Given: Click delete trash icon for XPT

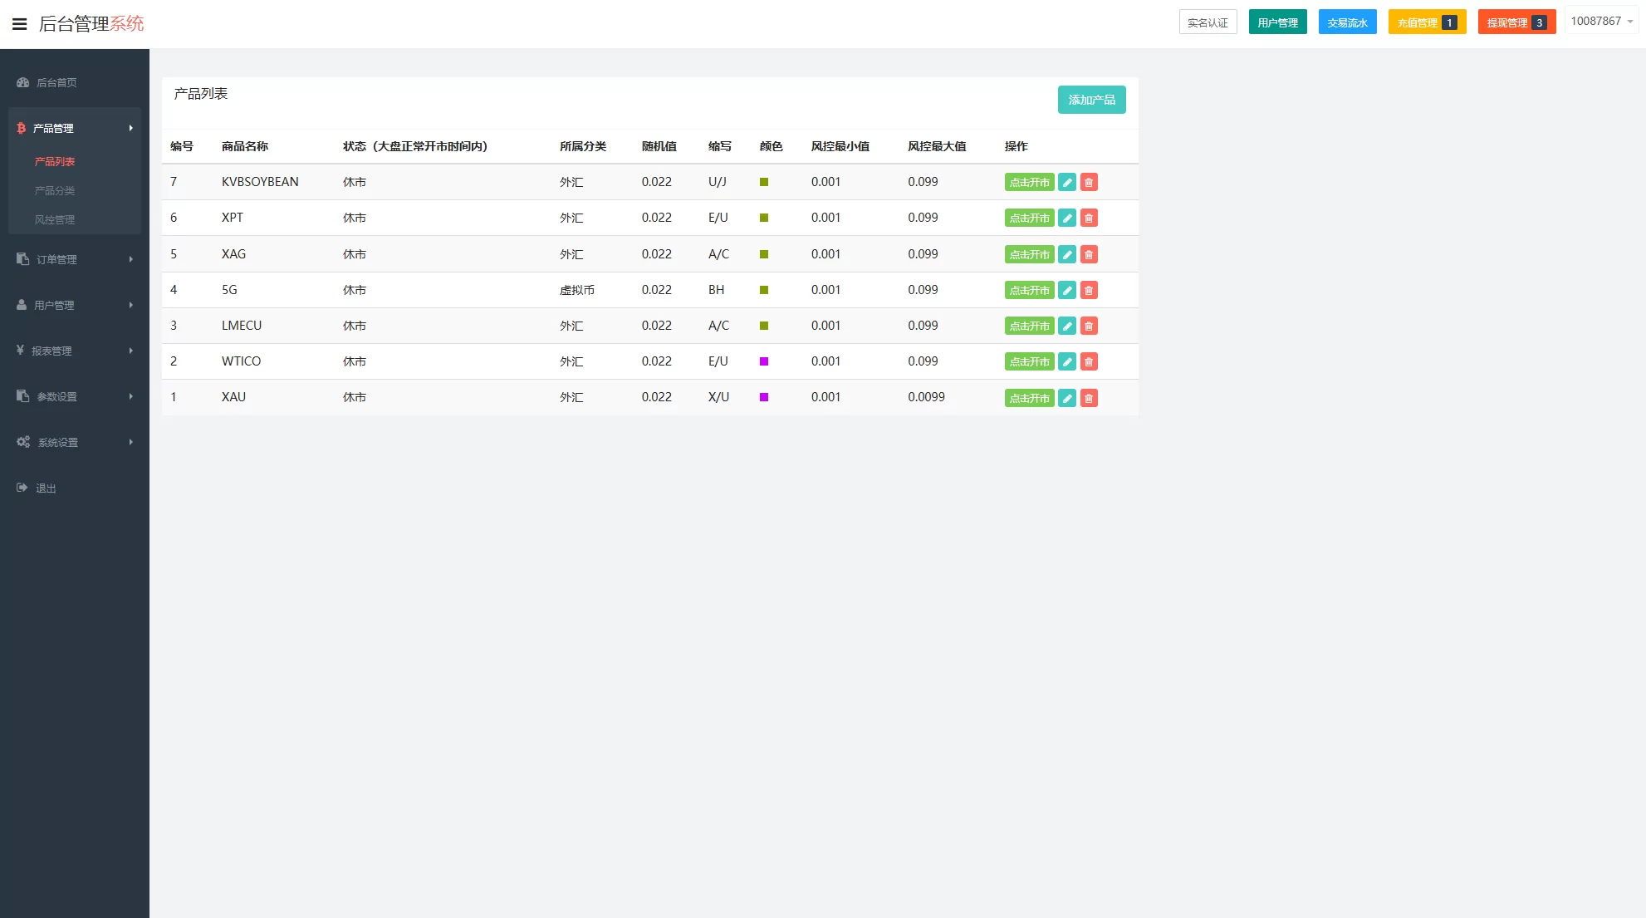Looking at the screenshot, I should [x=1089, y=218].
